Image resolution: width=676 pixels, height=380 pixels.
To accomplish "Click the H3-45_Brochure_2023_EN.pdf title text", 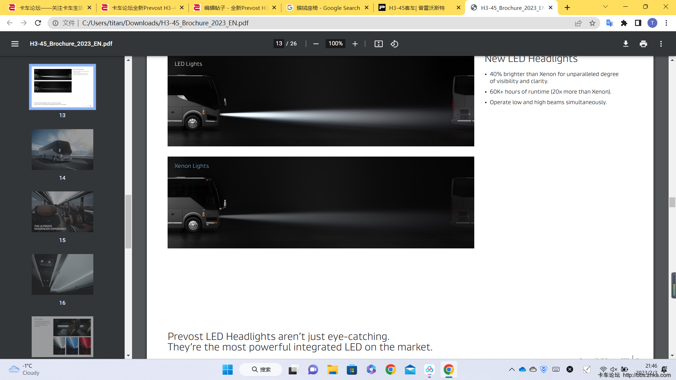I will tap(71, 44).
